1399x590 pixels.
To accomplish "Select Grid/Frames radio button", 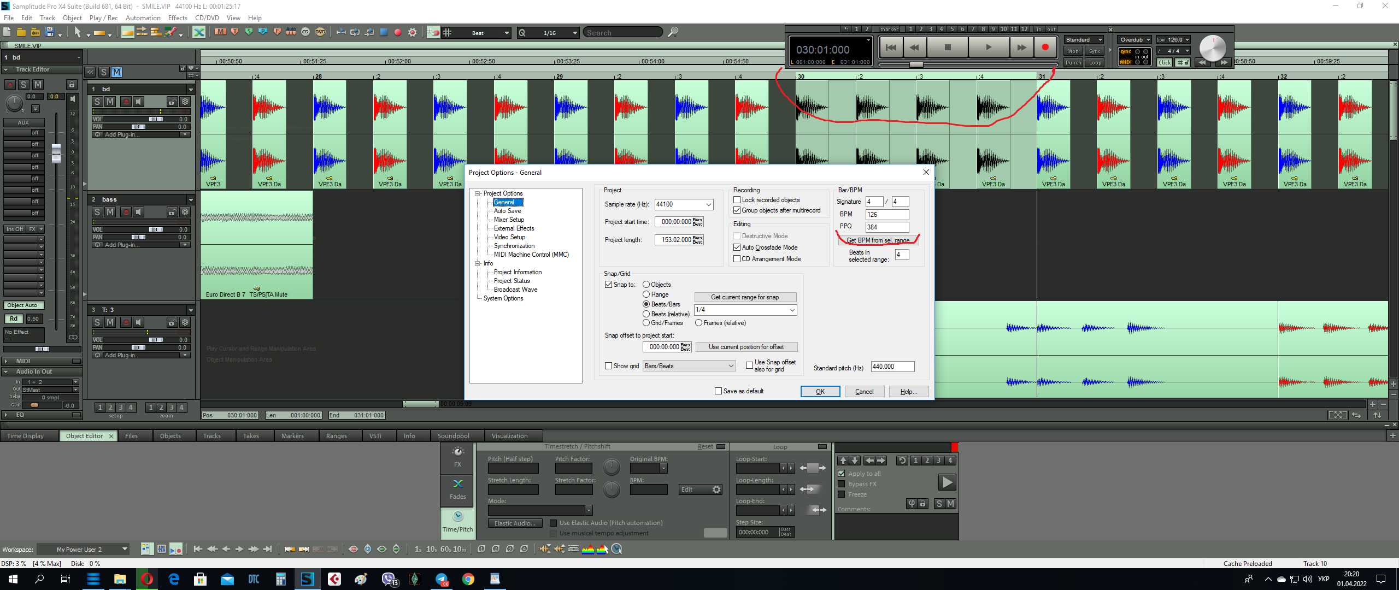I will (646, 323).
